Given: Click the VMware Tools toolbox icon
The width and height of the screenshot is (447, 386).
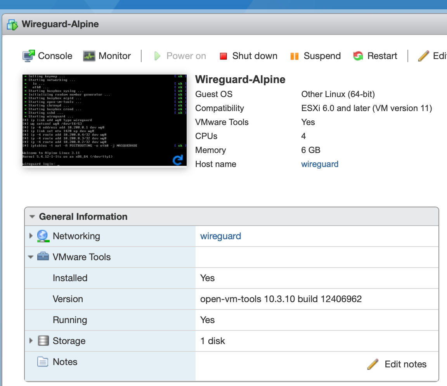Looking at the screenshot, I should pos(43,256).
